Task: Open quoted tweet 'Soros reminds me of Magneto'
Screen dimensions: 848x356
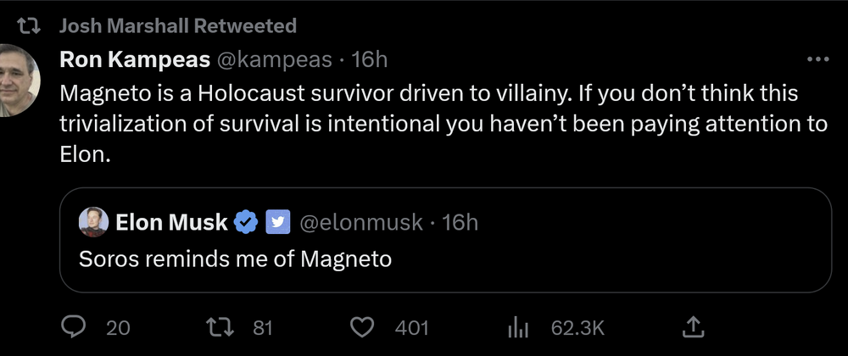Action: [235, 259]
